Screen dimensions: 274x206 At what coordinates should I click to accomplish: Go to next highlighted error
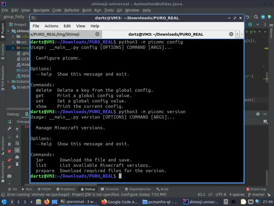pyautogui.click(x=265, y=32)
